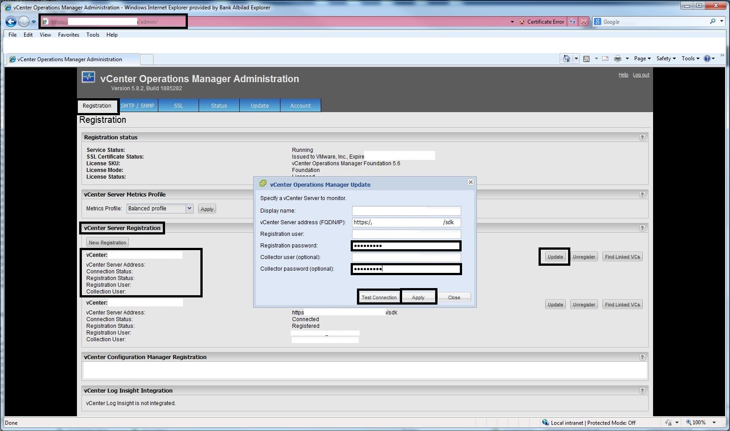Open the Favorites menu
The height and width of the screenshot is (431, 730).
(x=68, y=35)
